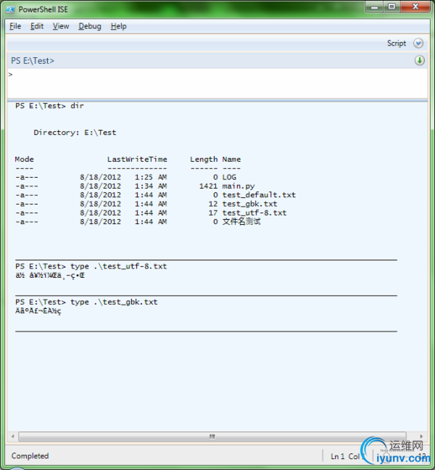435x470 pixels.
Task: Click the Length value 1421
Action: 208,186
